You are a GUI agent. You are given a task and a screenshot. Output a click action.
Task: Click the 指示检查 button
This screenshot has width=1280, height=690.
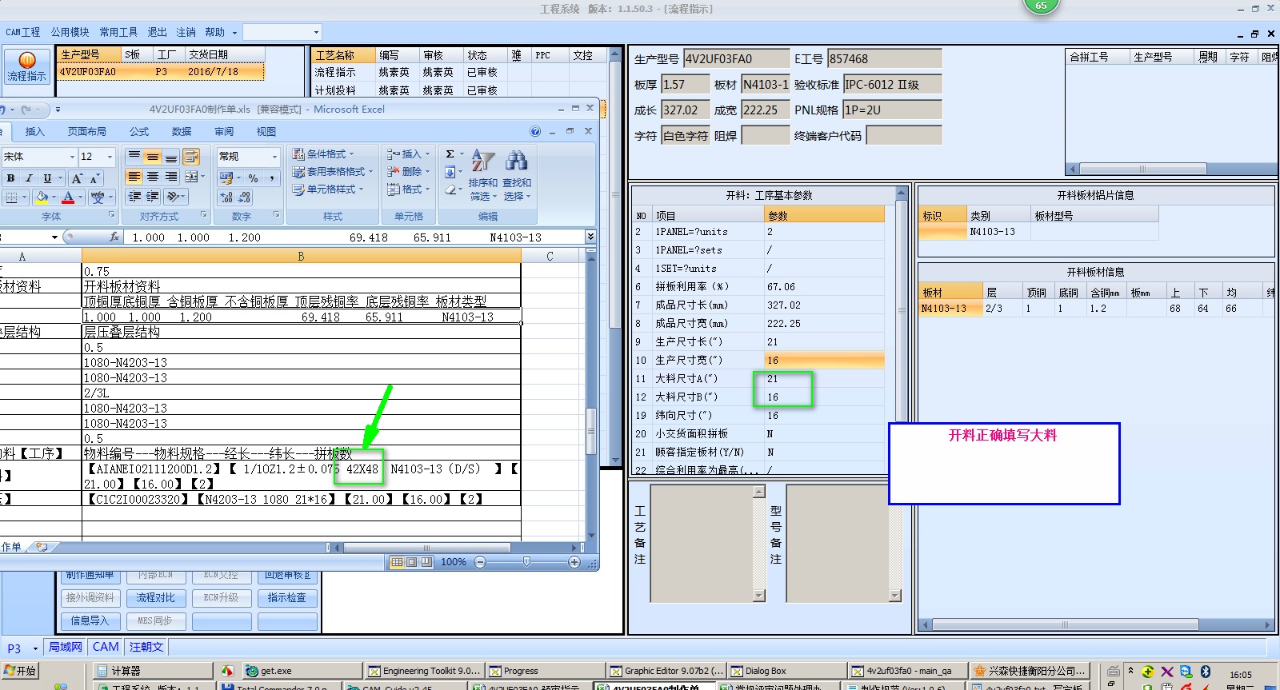coord(287,597)
